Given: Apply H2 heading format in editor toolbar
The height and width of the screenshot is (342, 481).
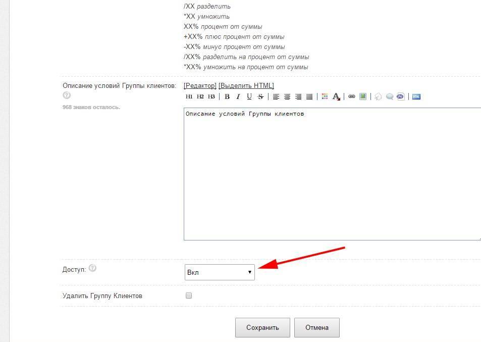Looking at the screenshot, I should [200, 96].
